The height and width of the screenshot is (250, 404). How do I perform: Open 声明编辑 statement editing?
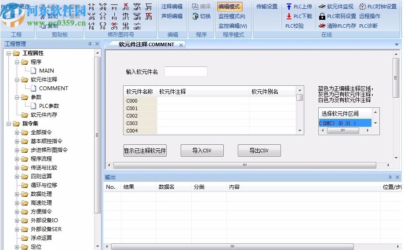(x=171, y=16)
